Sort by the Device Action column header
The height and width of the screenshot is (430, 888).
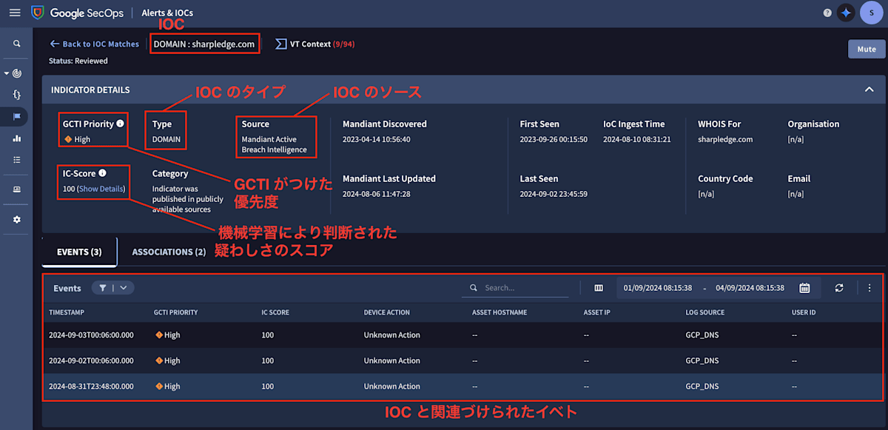386,313
